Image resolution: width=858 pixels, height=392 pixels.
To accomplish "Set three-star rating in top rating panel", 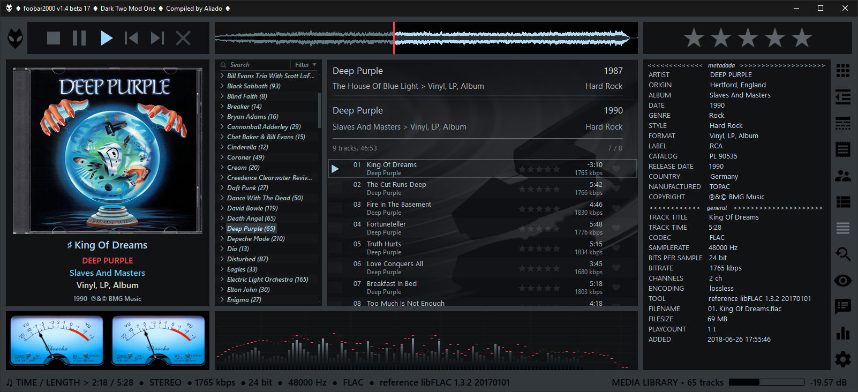I will (x=748, y=38).
